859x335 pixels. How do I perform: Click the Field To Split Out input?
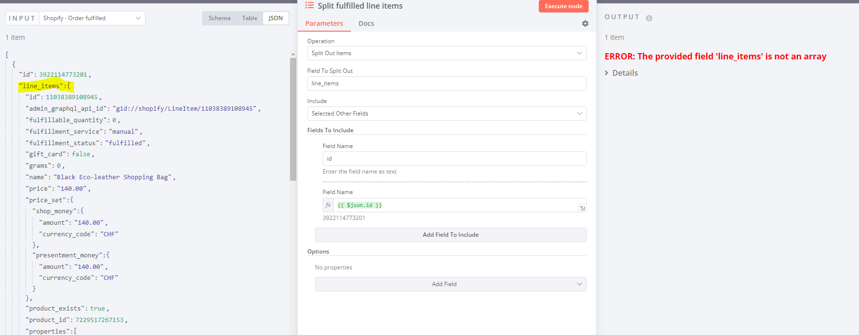[x=447, y=83]
